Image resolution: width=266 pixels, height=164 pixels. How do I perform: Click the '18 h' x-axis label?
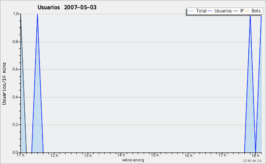tap(255, 155)
